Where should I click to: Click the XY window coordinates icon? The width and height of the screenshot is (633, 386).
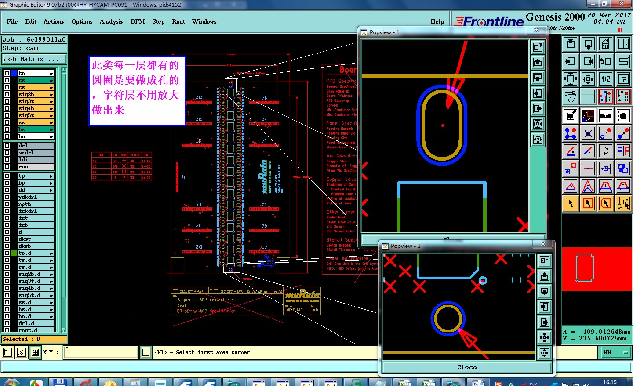[623, 44]
